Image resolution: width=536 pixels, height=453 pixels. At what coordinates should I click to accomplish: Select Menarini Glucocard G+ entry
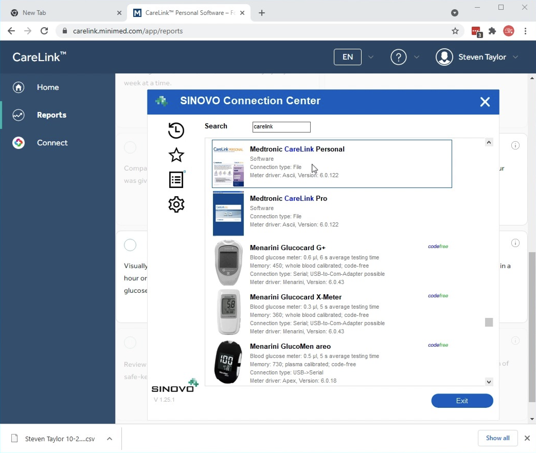tap(332, 263)
